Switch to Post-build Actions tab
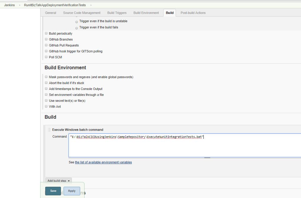 [x=193, y=13]
